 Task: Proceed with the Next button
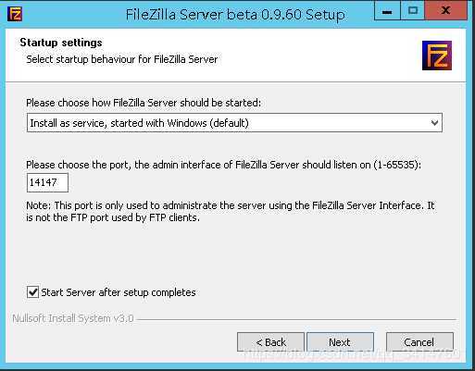(x=340, y=342)
